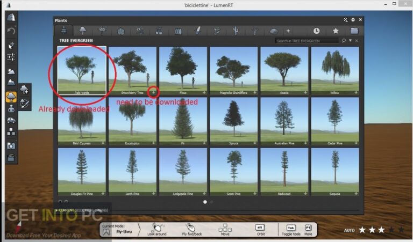
Task: Click the undo arrow tool
Action: coord(11,31)
